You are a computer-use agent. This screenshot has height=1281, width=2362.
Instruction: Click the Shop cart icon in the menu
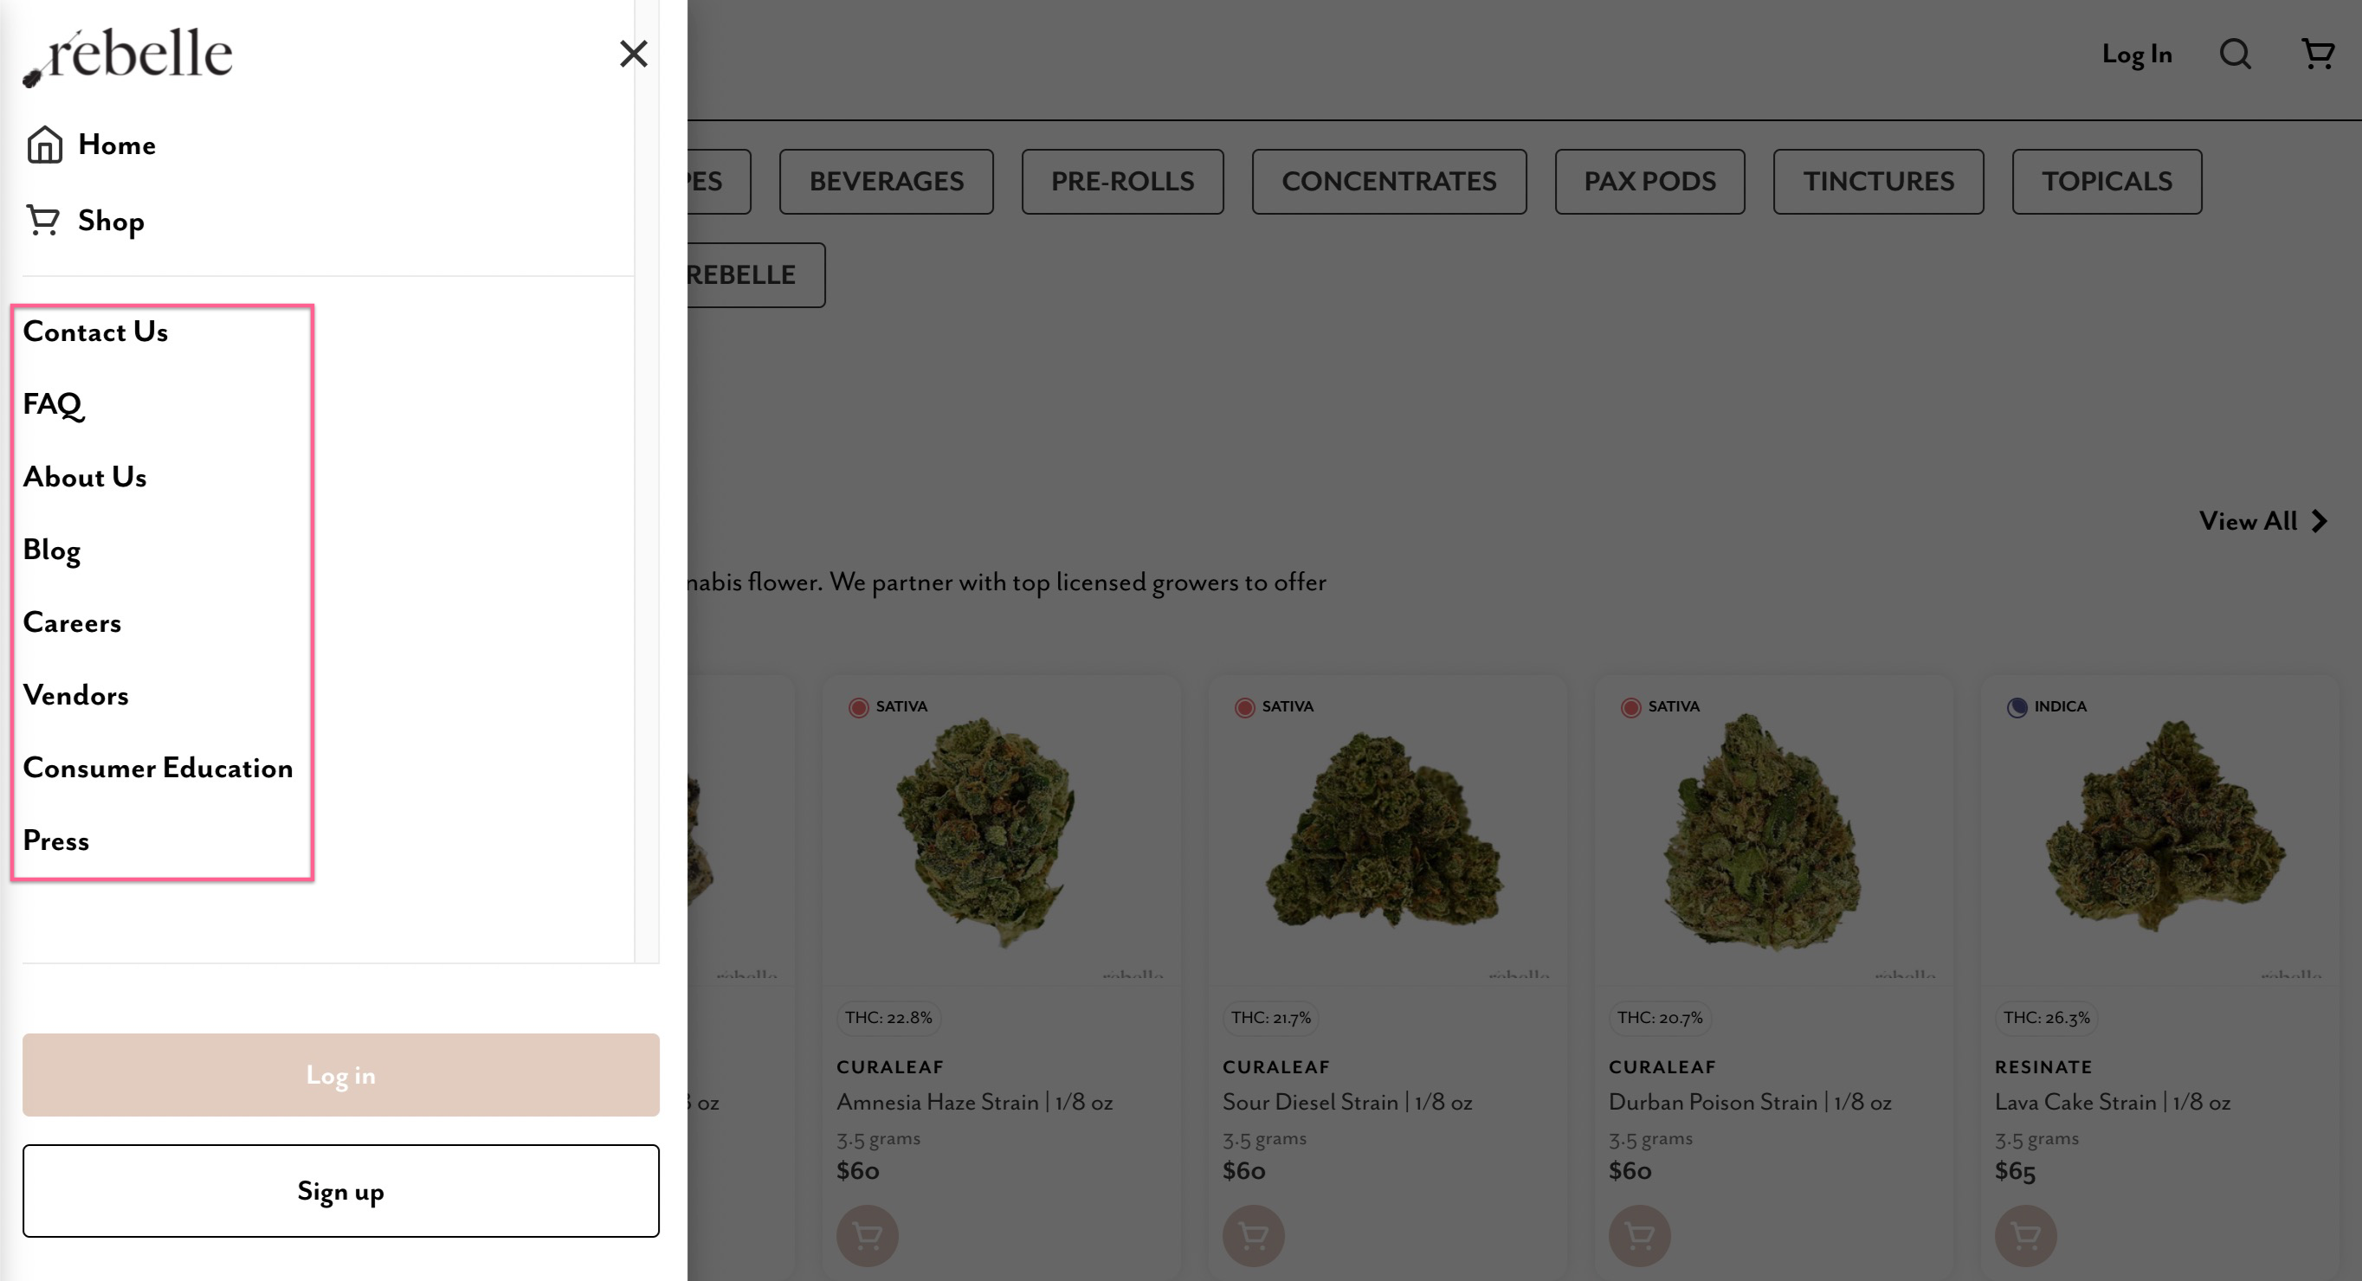(x=43, y=221)
